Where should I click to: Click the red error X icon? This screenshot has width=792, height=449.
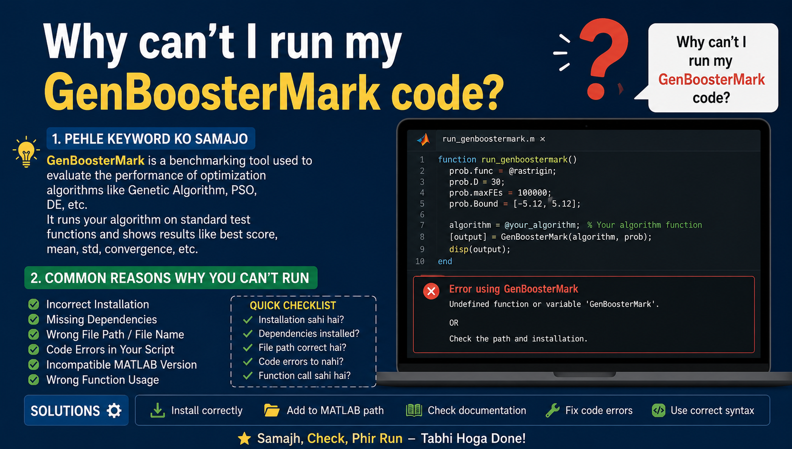431,291
